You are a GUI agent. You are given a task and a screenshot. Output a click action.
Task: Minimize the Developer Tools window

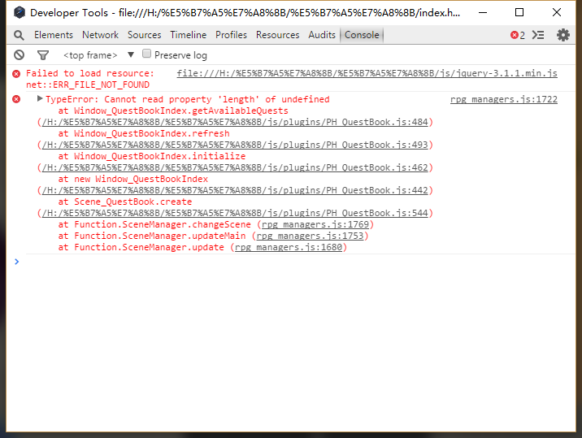[483, 13]
